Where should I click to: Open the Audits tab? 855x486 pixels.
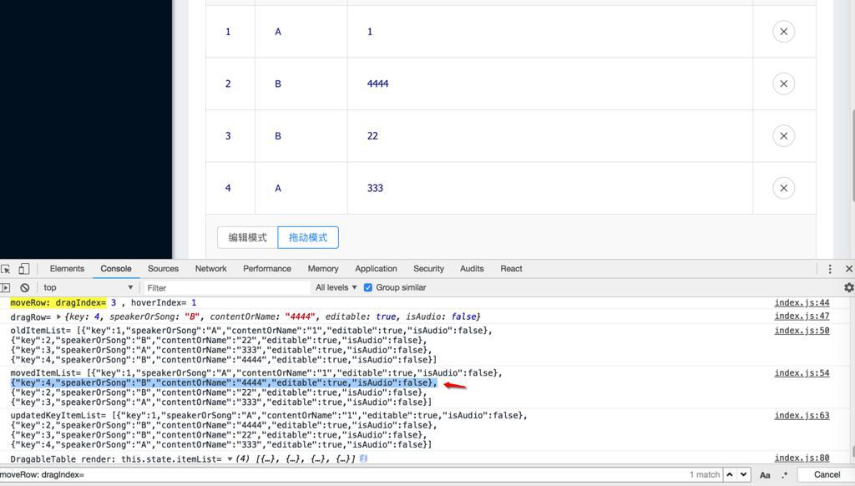[x=472, y=269]
